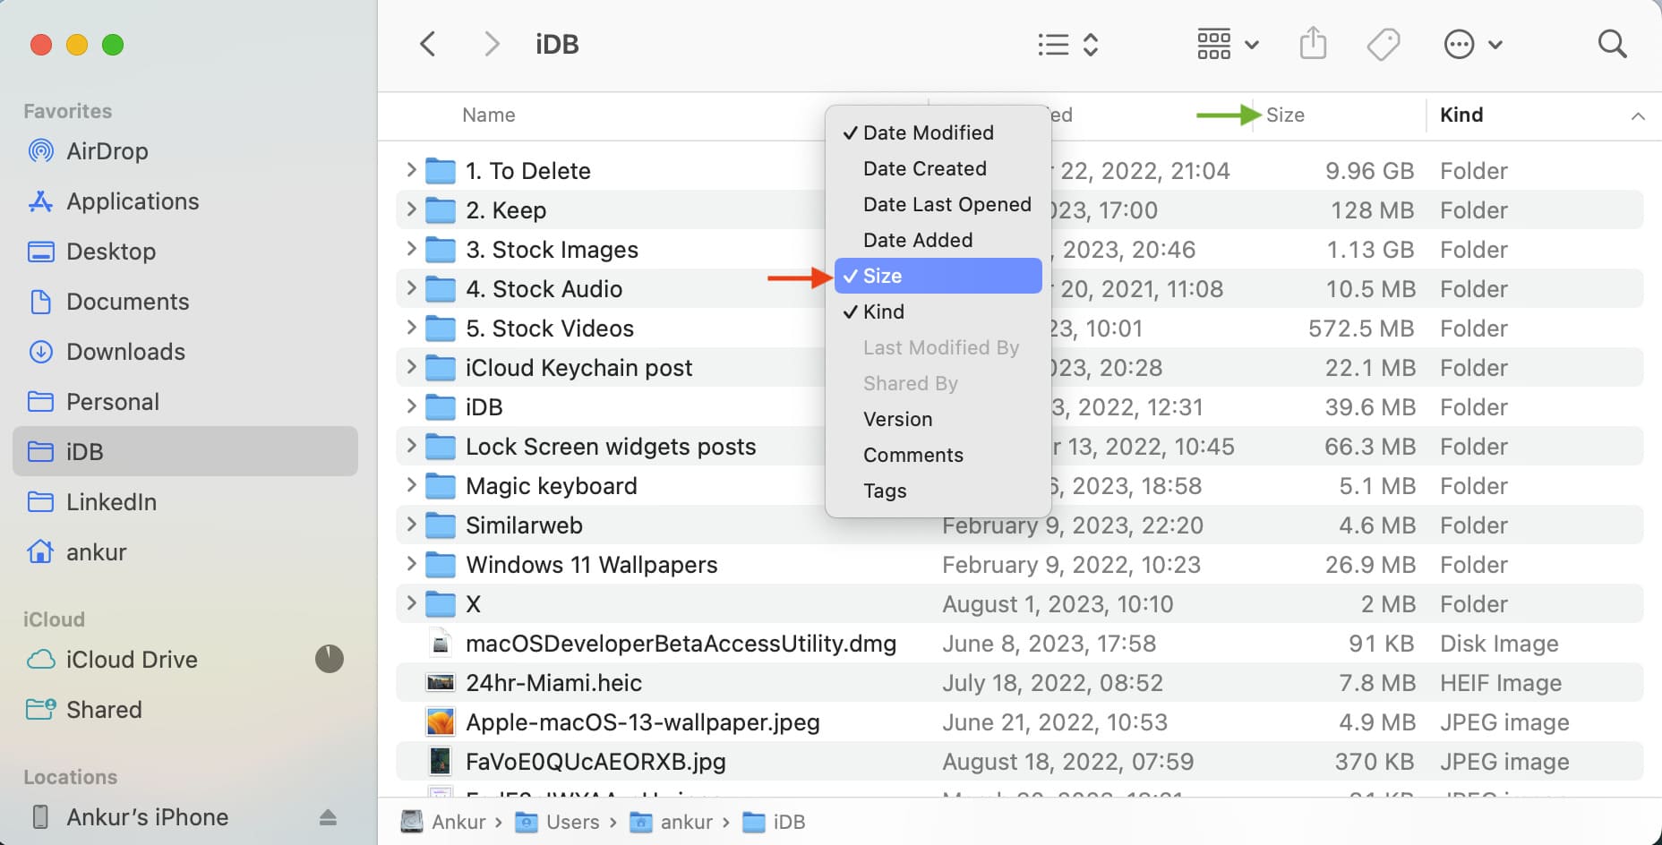
Task: Click the Share icon in the toolbar
Action: 1313,43
